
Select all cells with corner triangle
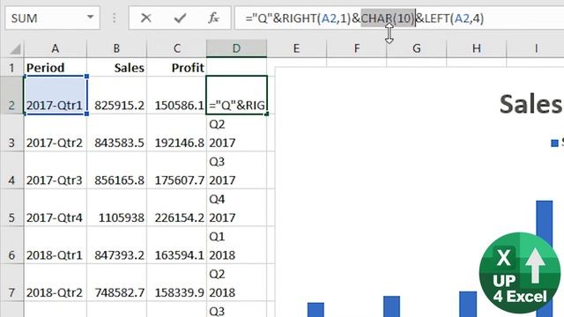click(x=15, y=48)
